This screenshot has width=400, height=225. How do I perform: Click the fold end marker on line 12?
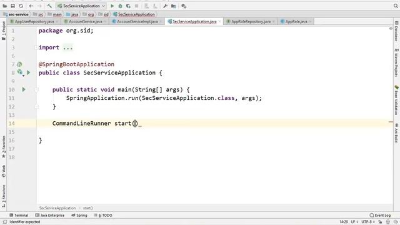click(x=36, y=107)
